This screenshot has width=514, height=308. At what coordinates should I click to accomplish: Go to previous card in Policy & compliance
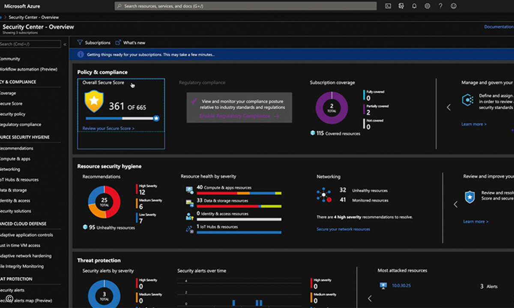click(448, 107)
